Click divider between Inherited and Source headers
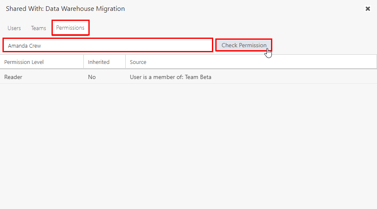The width and height of the screenshot is (377, 209). coord(126,62)
